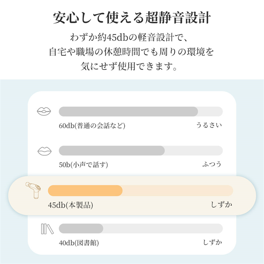Click the 安心して使える超静音設計 headline
This screenshot has width=264, height=264.
[x=132, y=18]
